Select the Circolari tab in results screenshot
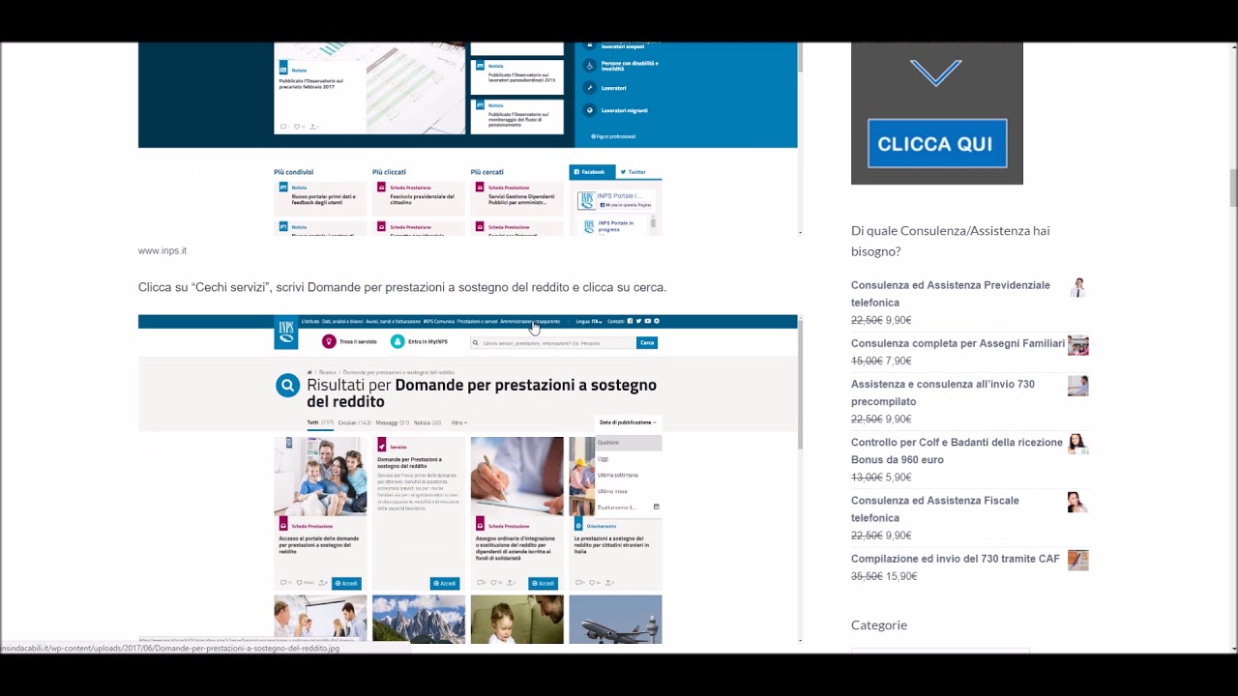This screenshot has height=696, width=1238. coord(354,422)
